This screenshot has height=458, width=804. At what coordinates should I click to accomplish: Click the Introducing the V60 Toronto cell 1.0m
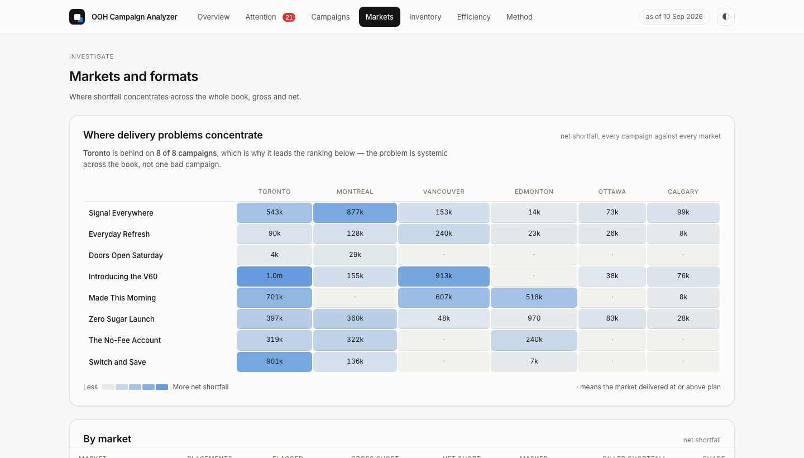pyautogui.click(x=274, y=276)
